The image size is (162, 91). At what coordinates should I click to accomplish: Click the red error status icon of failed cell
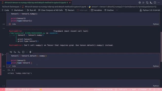pyautogui.click(x=10, y=24)
